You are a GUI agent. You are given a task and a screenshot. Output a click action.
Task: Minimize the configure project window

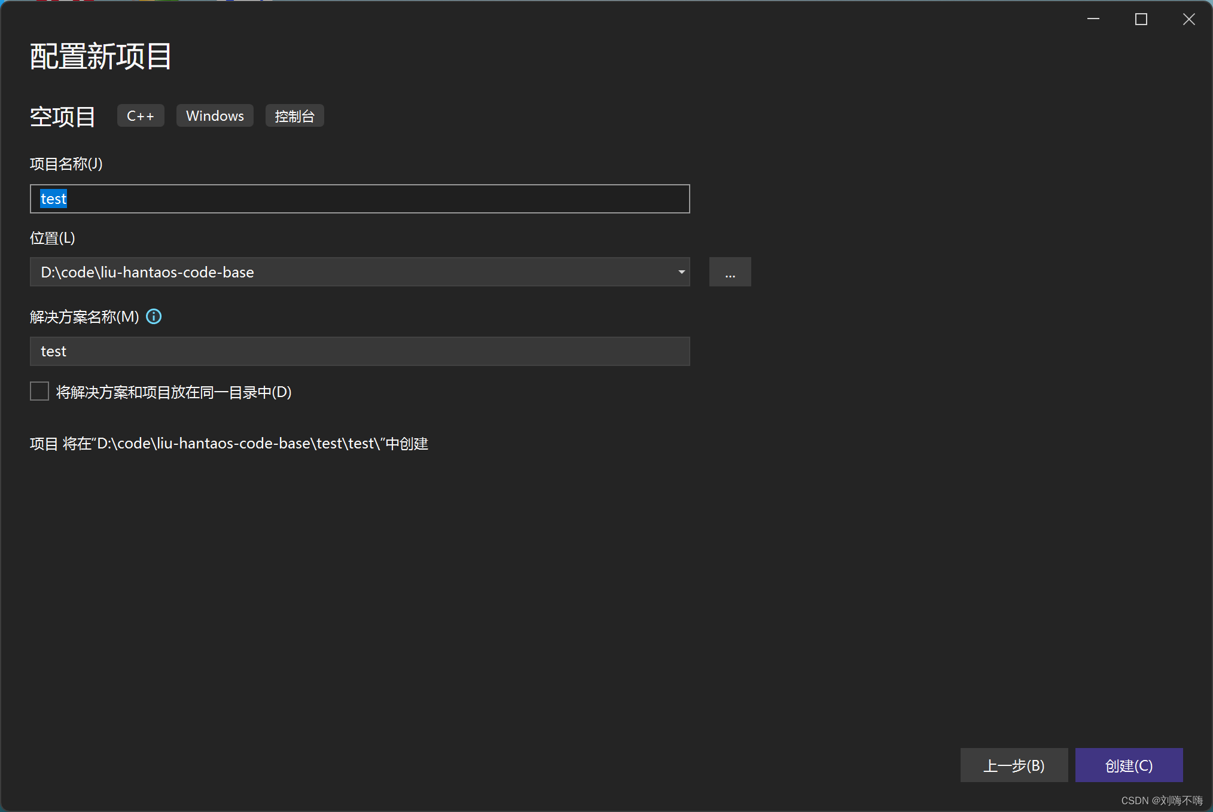click(1093, 20)
